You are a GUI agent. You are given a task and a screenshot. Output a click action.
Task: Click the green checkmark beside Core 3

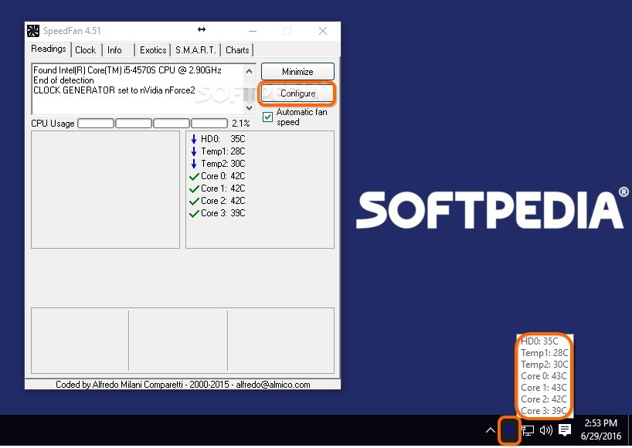[195, 213]
